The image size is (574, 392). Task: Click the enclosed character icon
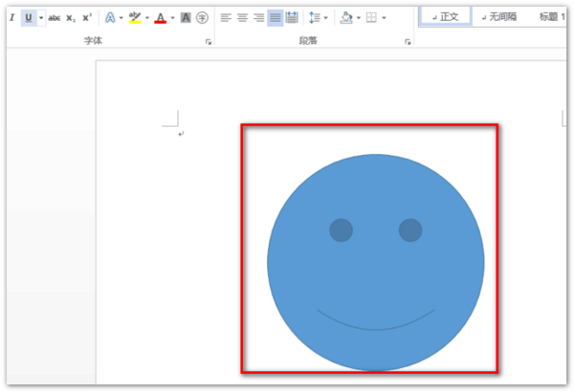pyautogui.click(x=202, y=17)
